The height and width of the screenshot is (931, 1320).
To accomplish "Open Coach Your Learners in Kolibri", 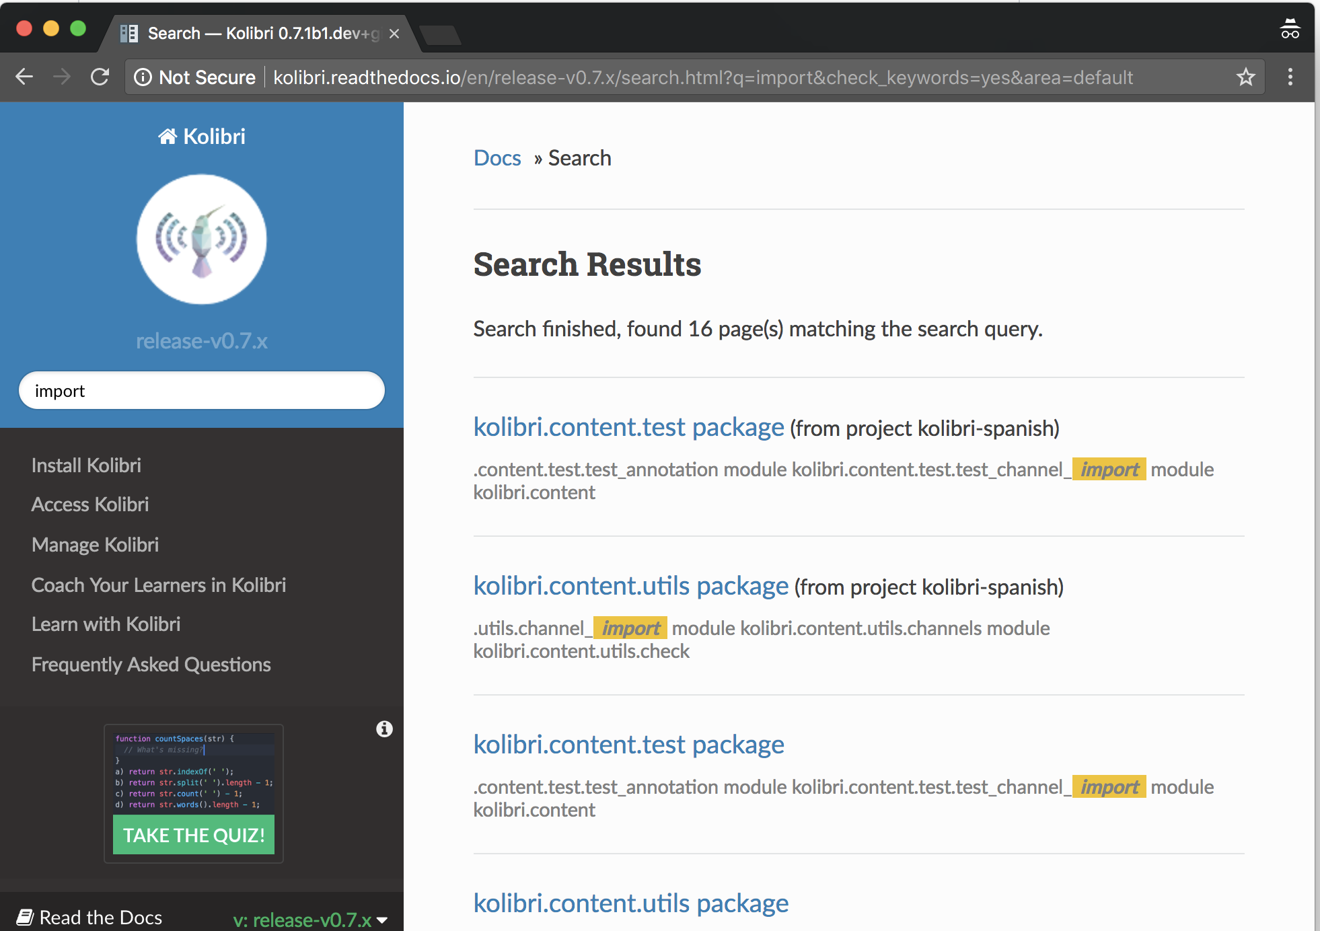I will click(x=159, y=585).
